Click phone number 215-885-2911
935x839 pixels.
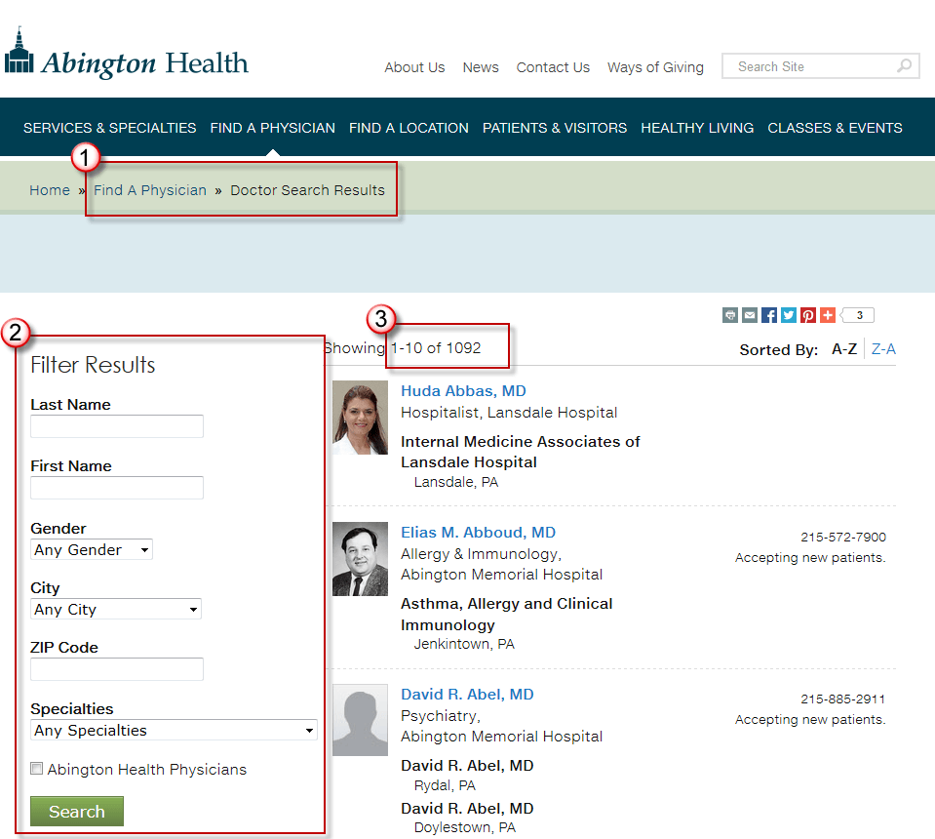coord(843,699)
